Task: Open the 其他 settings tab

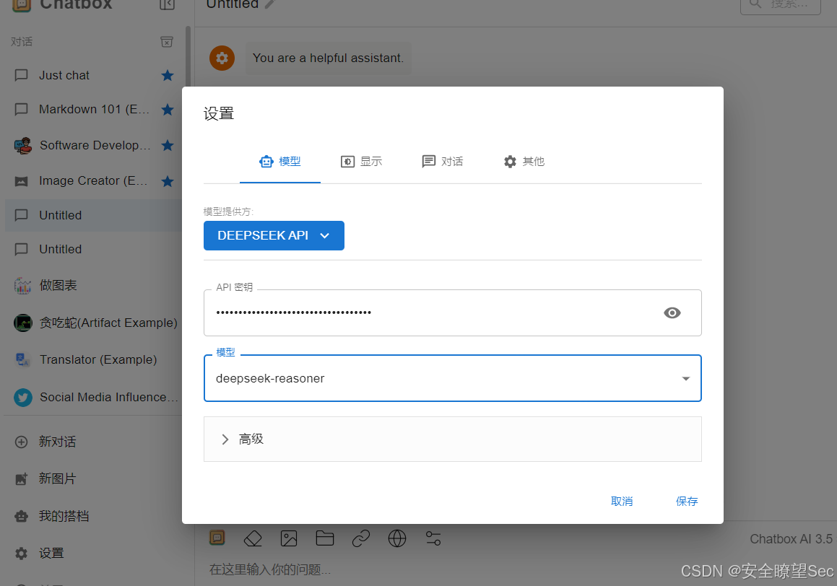Action: (523, 162)
